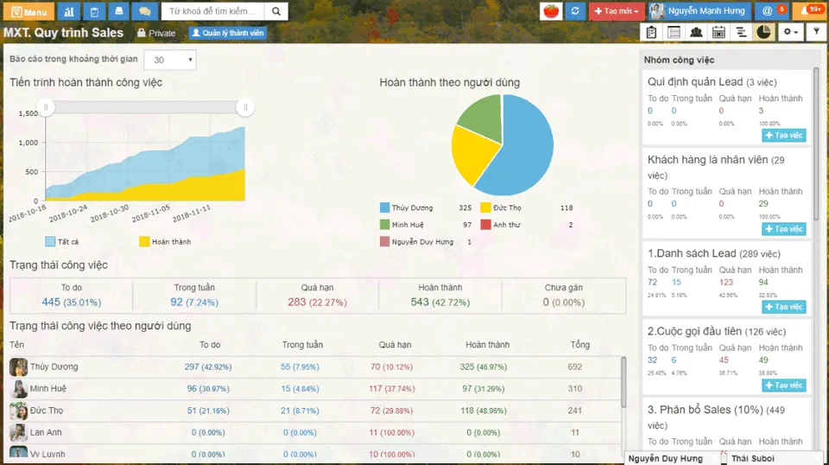Open the Nguyễn Duy Hưng chat tab
The image size is (829, 465).
pyautogui.click(x=666, y=458)
